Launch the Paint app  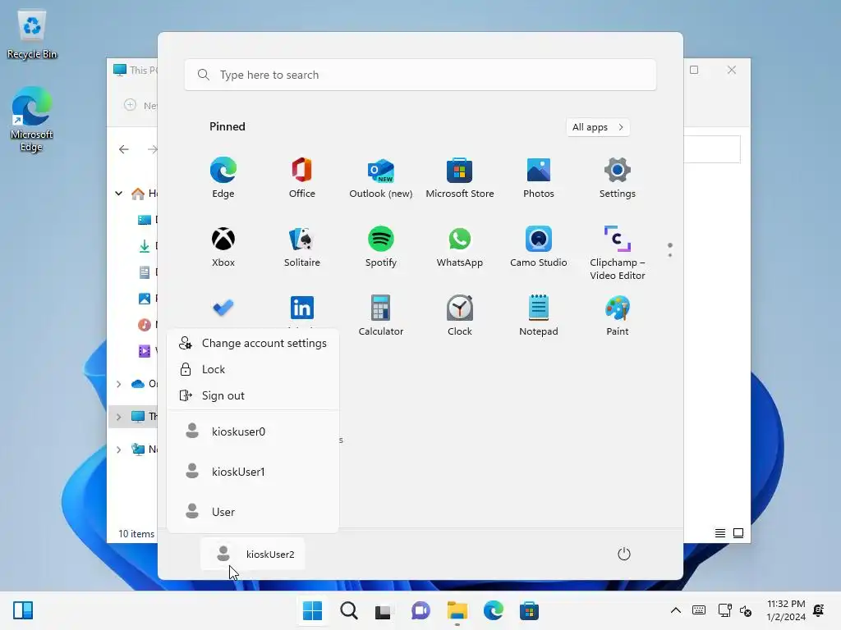tap(618, 316)
